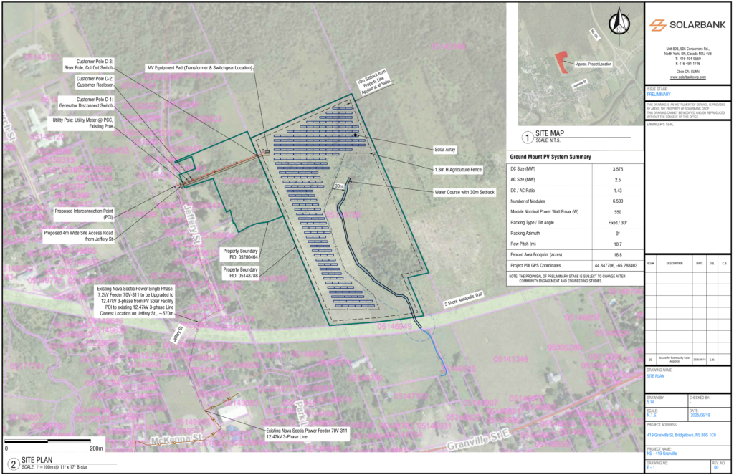Select the project address 419 Granville St, Bridgetown

[x=681, y=435]
